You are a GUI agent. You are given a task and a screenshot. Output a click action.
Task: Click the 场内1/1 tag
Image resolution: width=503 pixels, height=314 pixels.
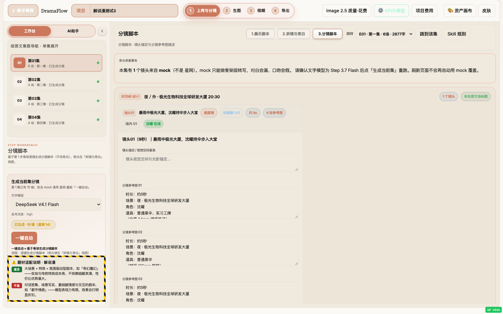131,124
